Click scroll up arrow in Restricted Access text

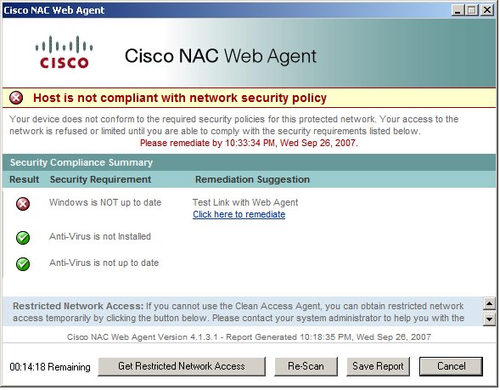pyautogui.click(x=489, y=303)
